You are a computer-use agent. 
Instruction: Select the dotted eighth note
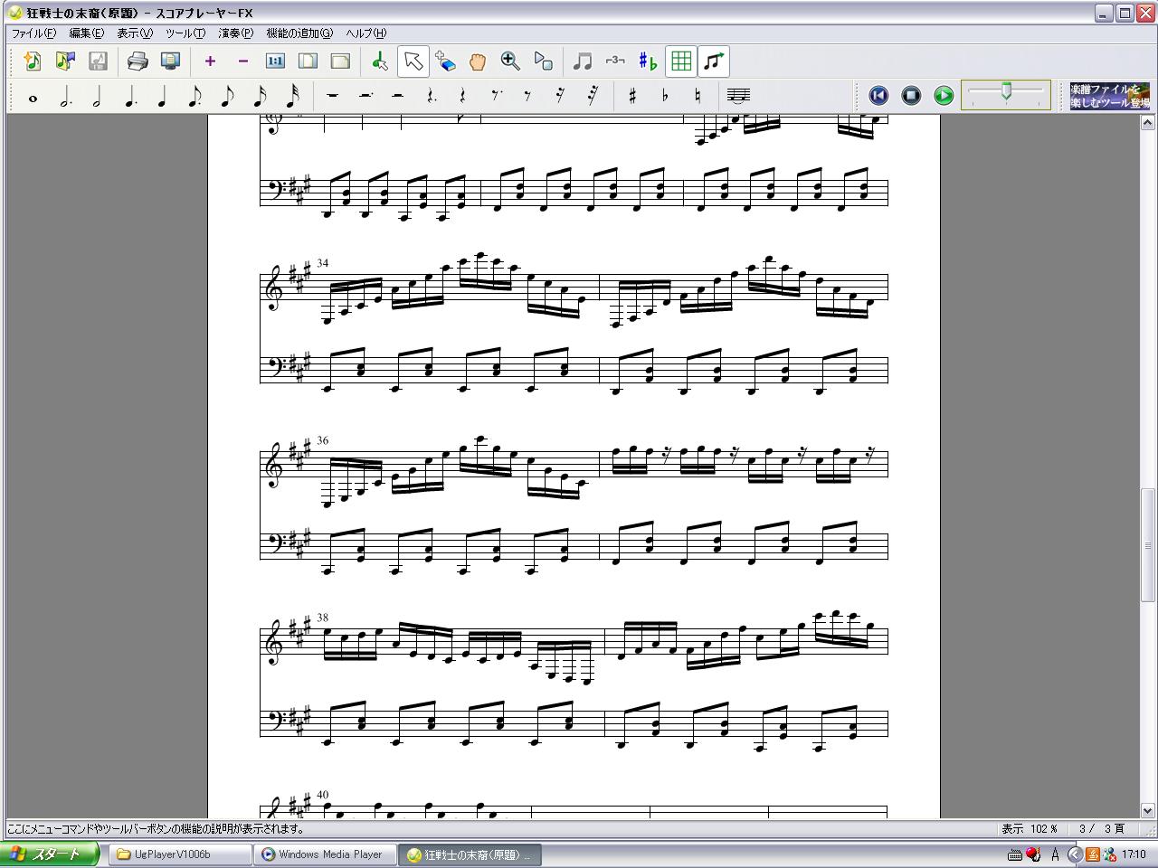pyautogui.click(x=195, y=97)
